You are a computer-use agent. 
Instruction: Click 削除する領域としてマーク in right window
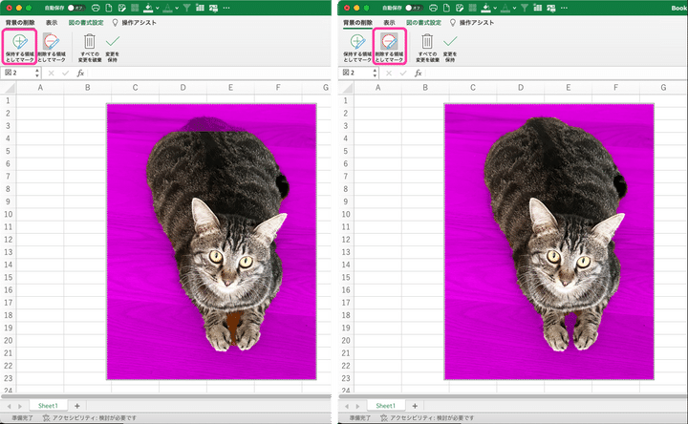click(x=389, y=47)
